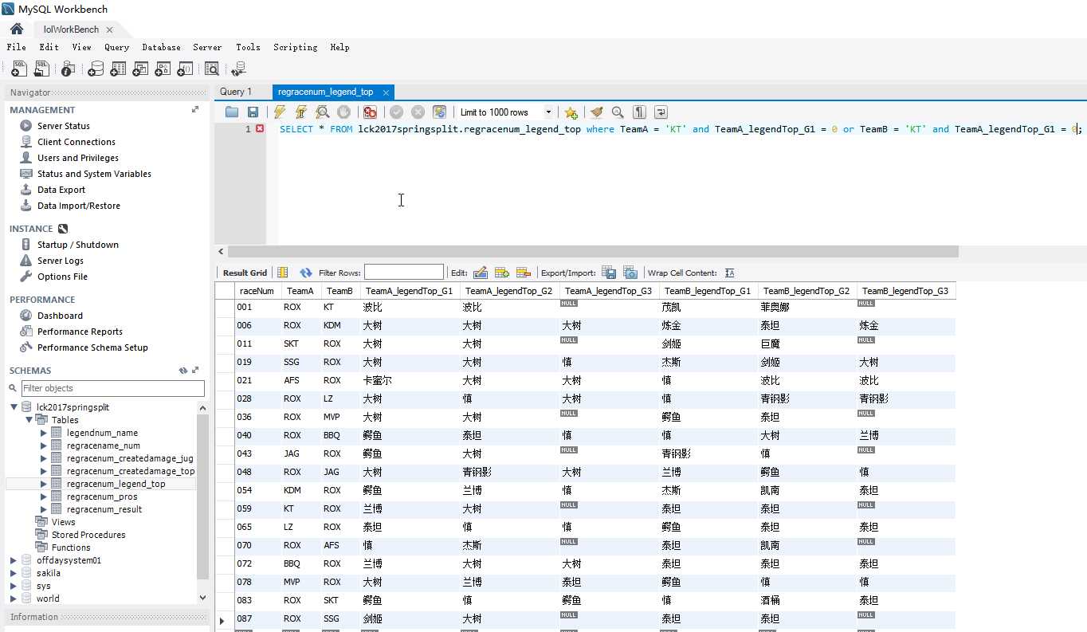The image size is (1087, 632).
Task: Open the Query menu
Action: pyautogui.click(x=116, y=47)
